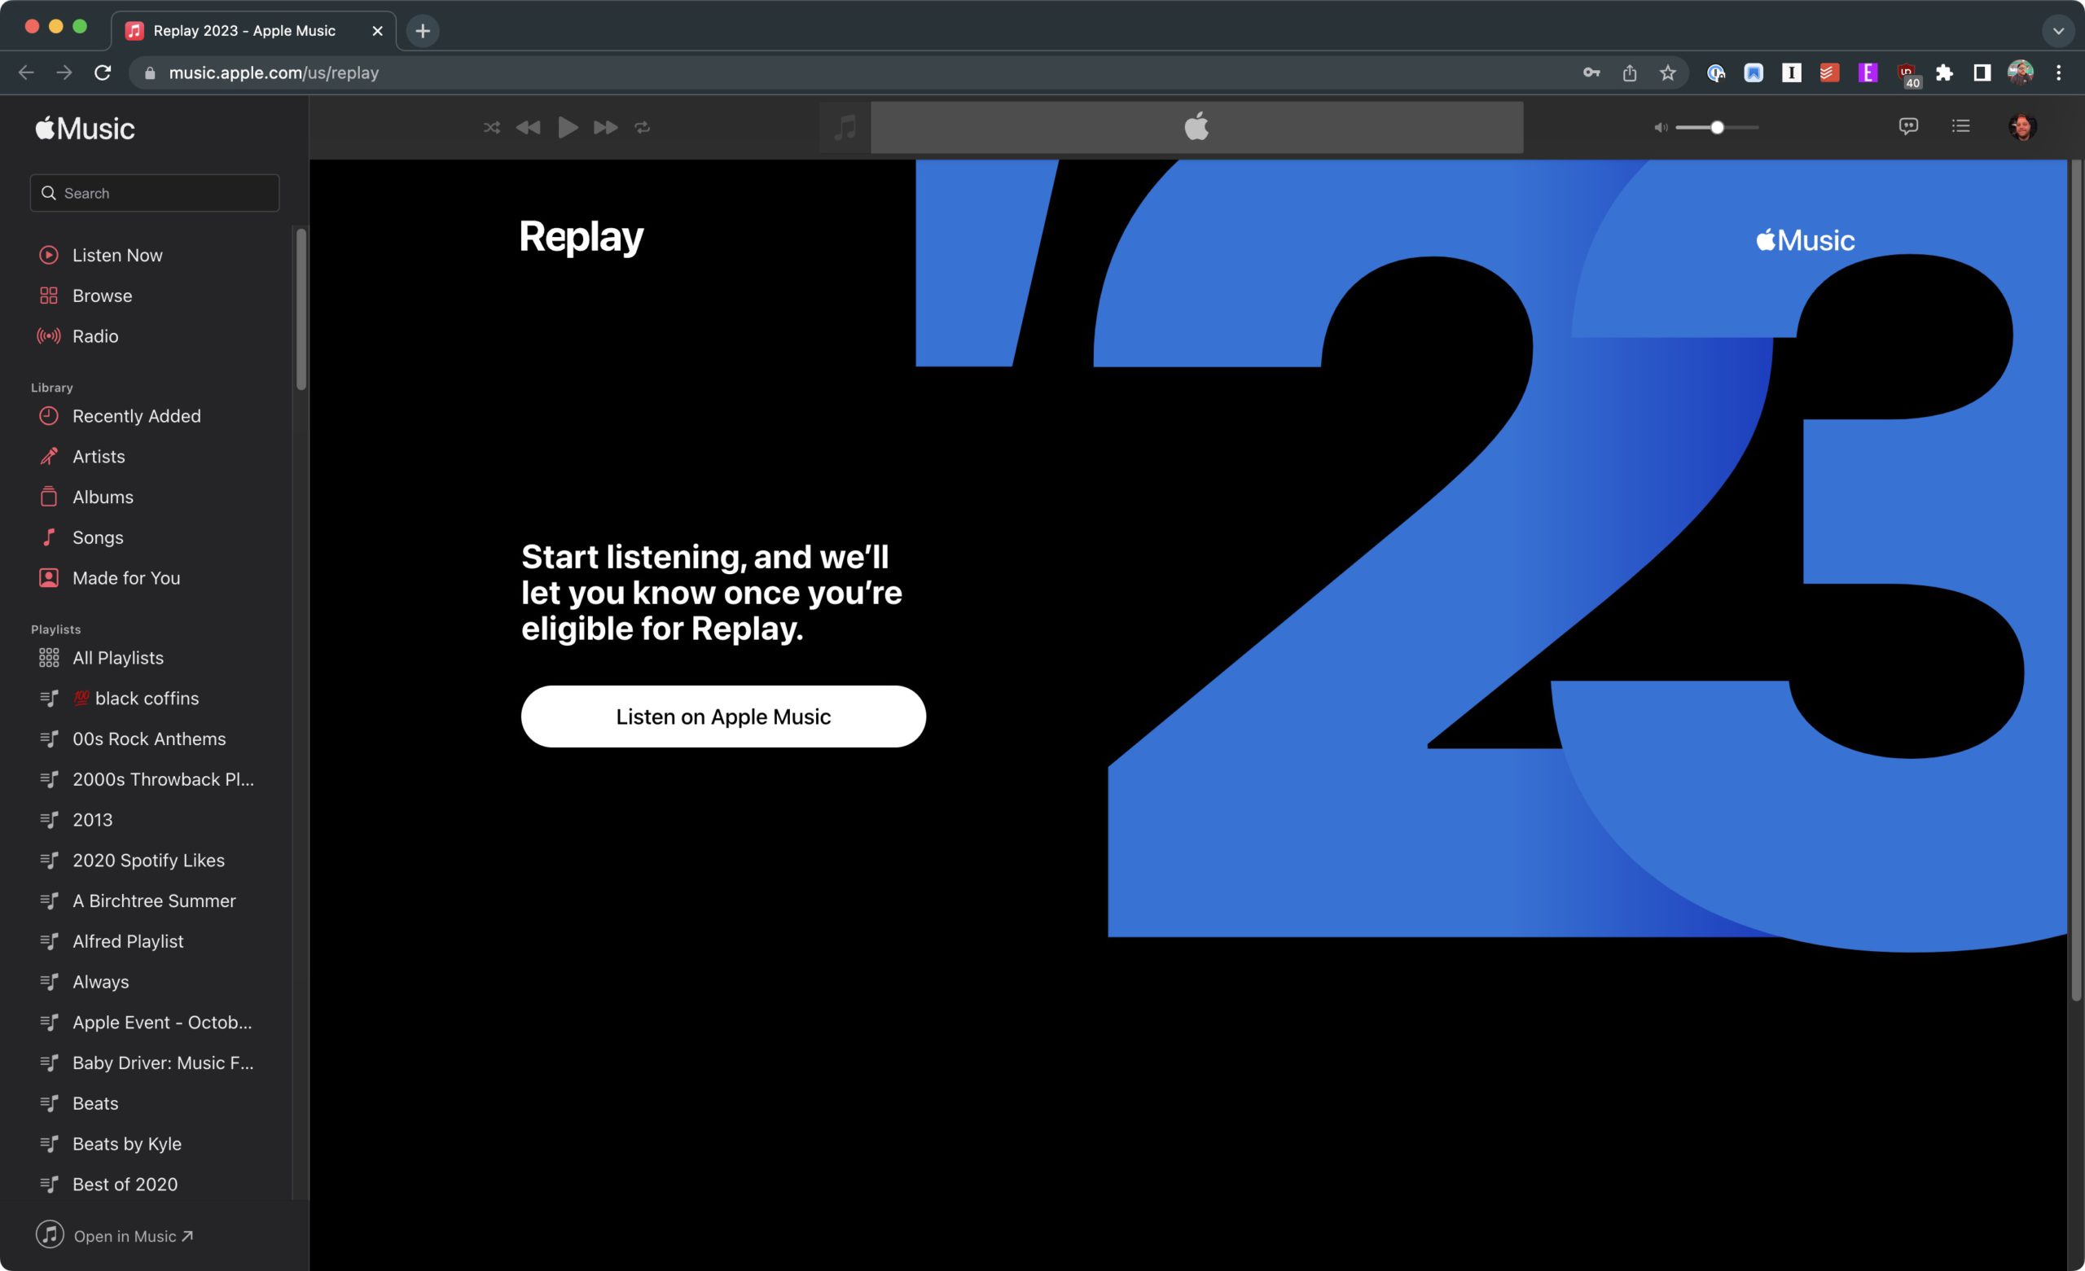Open the Extensions puzzle menu
The width and height of the screenshot is (2085, 1271).
(1945, 72)
